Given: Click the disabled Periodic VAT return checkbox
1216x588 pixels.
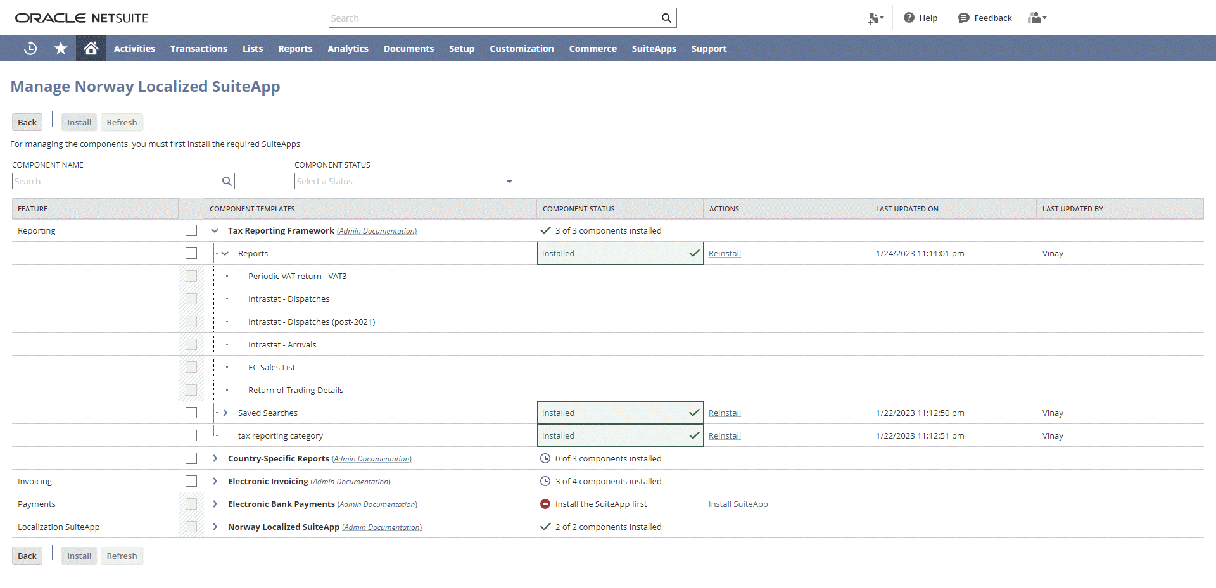Looking at the screenshot, I should (x=191, y=276).
